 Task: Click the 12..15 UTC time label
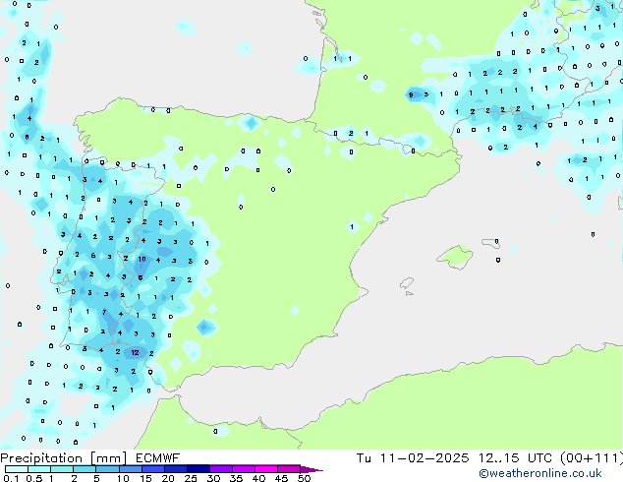(x=512, y=458)
